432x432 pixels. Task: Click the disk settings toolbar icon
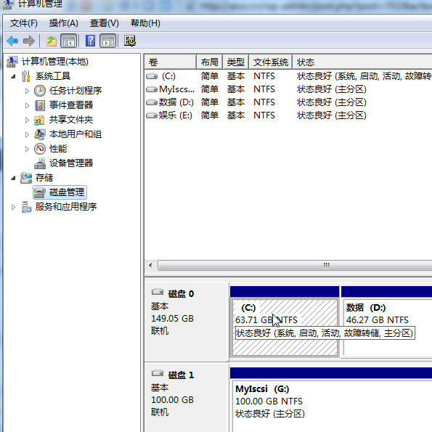[x=130, y=41]
